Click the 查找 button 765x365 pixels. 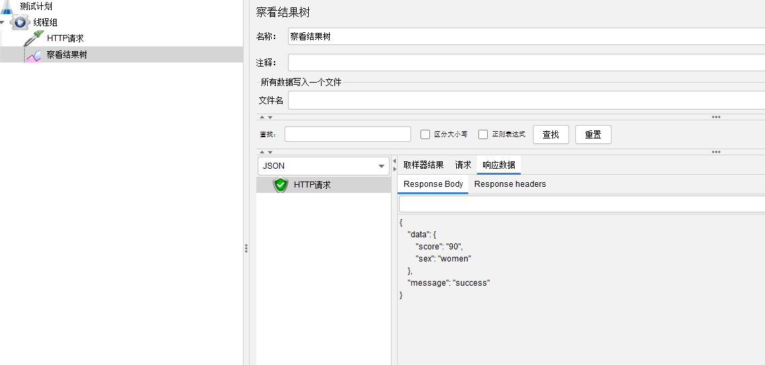pyautogui.click(x=551, y=134)
